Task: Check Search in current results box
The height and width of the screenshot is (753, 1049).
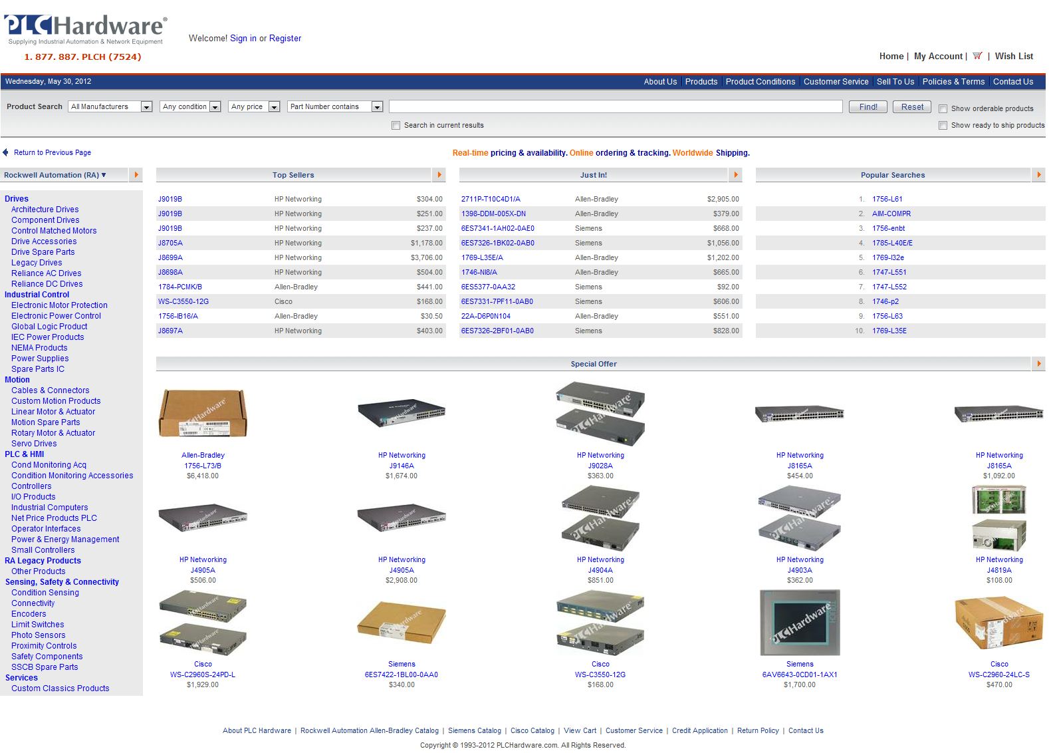Action: pyautogui.click(x=396, y=125)
